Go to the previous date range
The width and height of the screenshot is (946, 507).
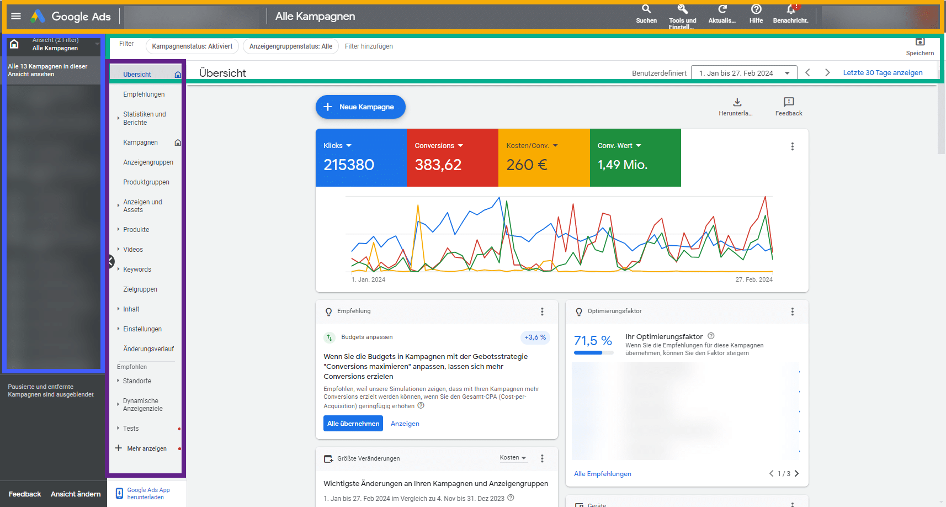[x=807, y=73]
